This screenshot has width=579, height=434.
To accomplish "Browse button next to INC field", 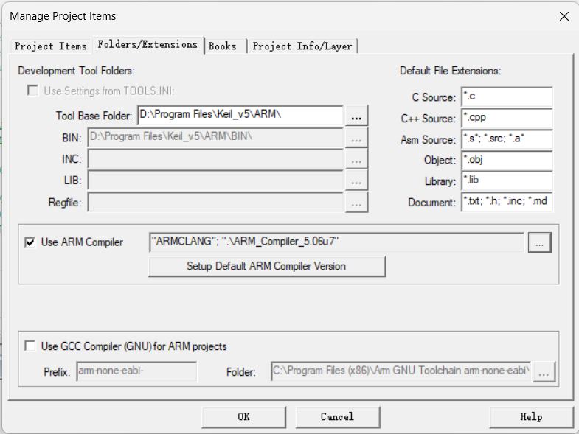I will click(356, 159).
